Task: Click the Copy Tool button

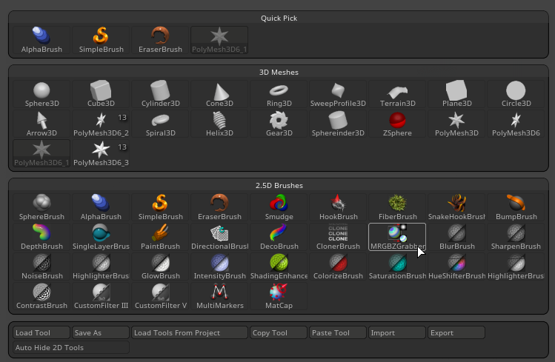Action: [279, 332]
